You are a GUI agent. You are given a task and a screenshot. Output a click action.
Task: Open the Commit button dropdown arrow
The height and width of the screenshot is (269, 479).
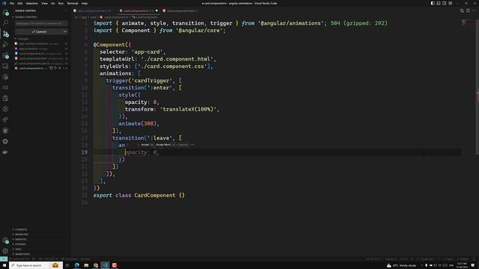[x=65, y=31]
